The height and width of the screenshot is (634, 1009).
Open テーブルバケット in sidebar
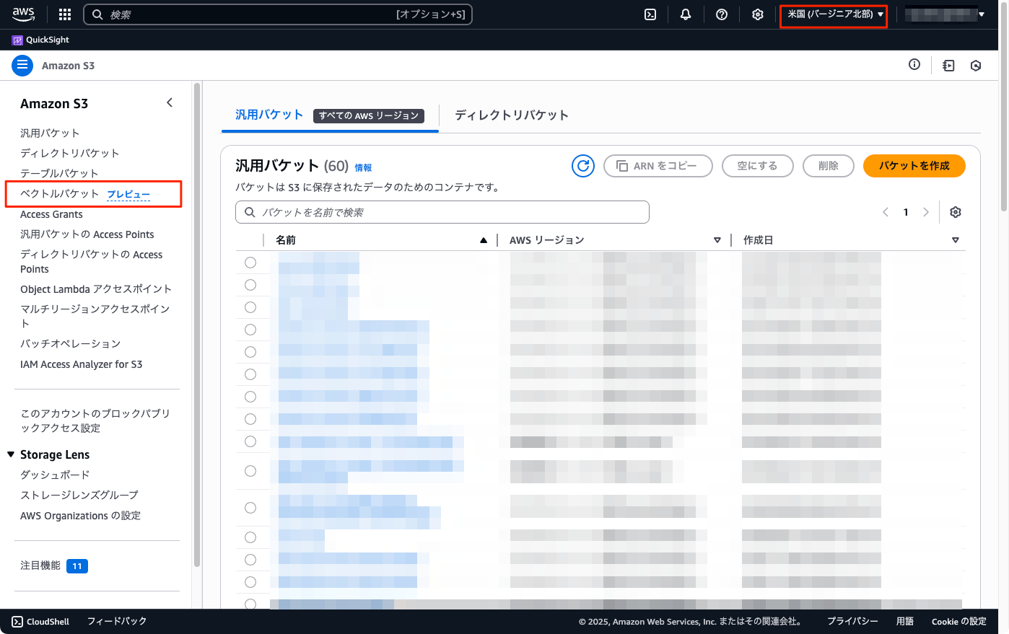coord(59,173)
